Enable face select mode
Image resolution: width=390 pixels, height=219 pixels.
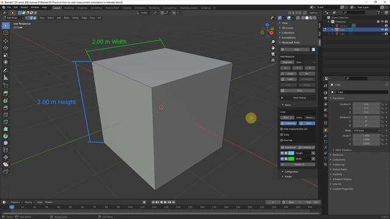tap(35, 18)
